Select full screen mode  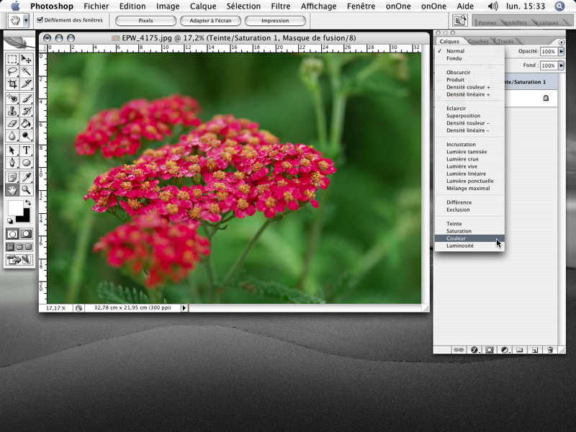click(28, 247)
